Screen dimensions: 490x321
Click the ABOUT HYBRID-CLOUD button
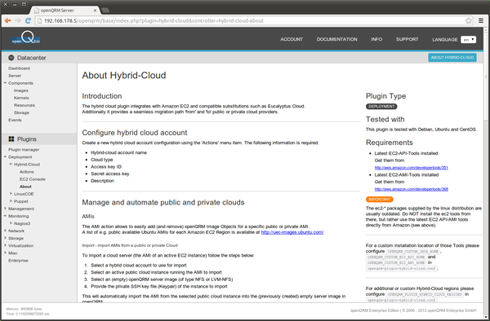452,57
